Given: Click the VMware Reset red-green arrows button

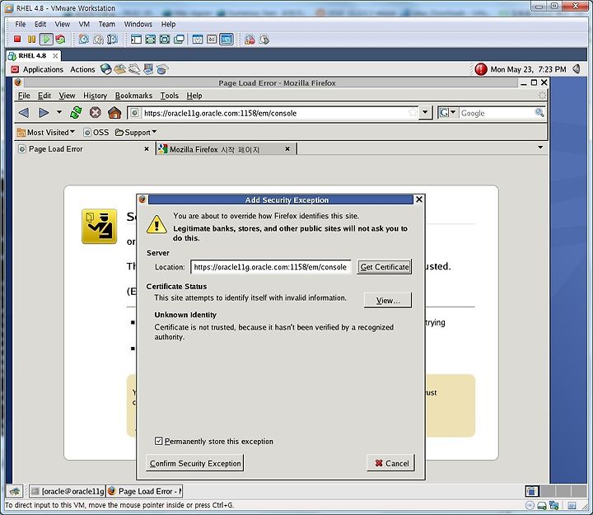Looking at the screenshot, I should 60,39.
